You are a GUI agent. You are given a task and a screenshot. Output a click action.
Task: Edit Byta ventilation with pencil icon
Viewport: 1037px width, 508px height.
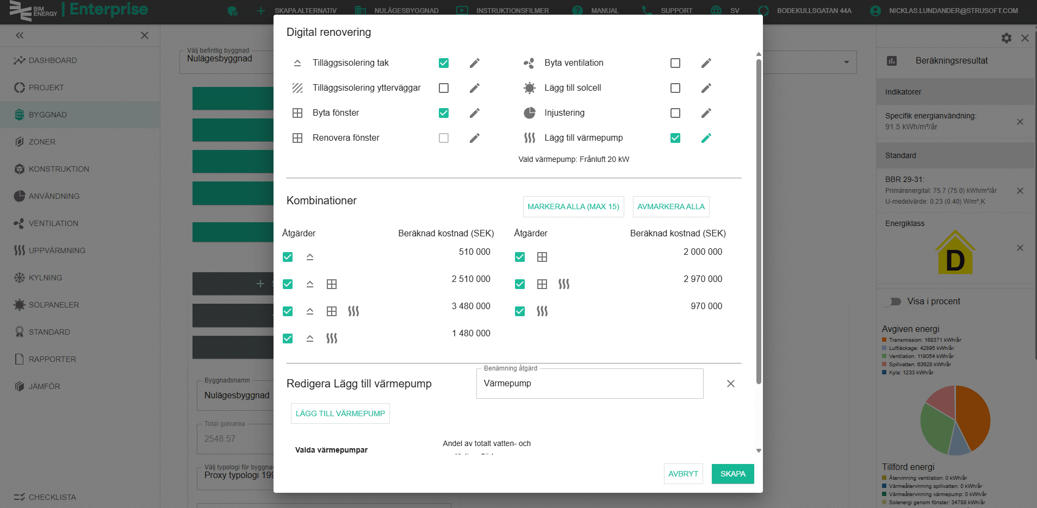[706, 63]
